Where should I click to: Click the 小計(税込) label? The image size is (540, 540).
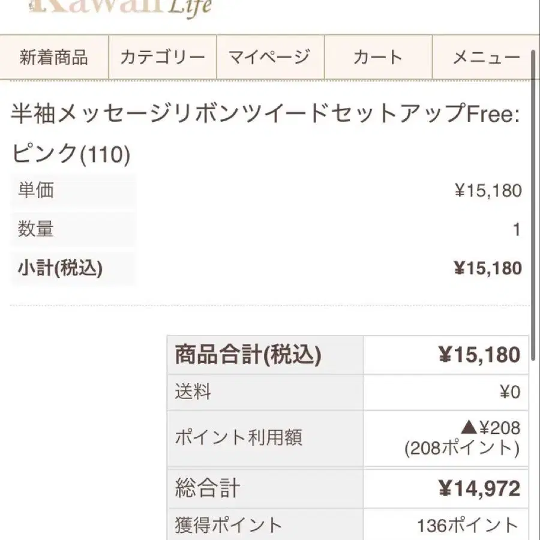click(x=60, y=268)
